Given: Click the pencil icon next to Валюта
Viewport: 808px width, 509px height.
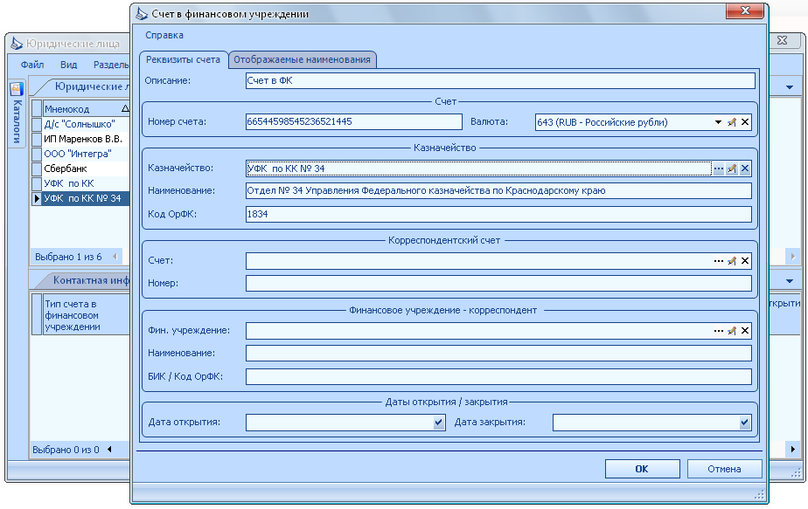Looking at the screenshot, I should [731, 122].
